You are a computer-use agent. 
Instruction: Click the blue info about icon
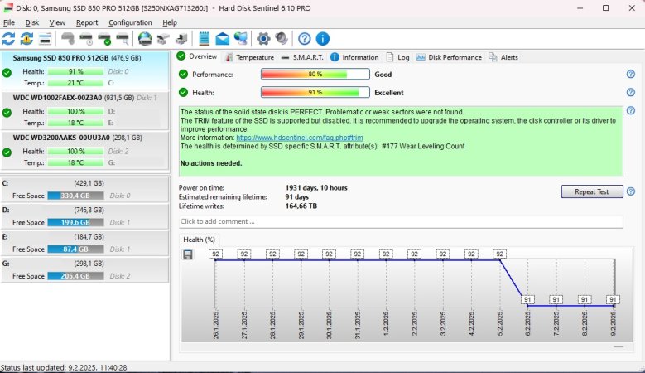(323, 39)
